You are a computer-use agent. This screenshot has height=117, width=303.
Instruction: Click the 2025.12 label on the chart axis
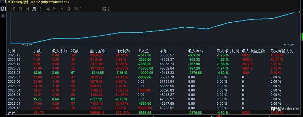(x=289, y=45)
